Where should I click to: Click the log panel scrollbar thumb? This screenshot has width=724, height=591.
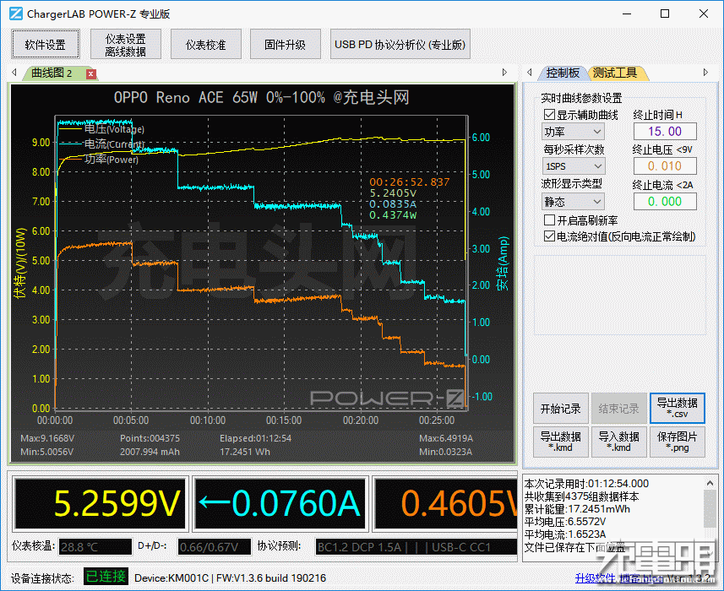click(x=710, y=508)
